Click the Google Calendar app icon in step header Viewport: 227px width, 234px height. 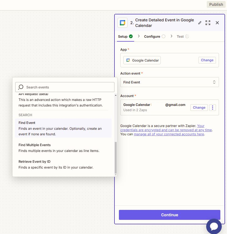(123, 23)
